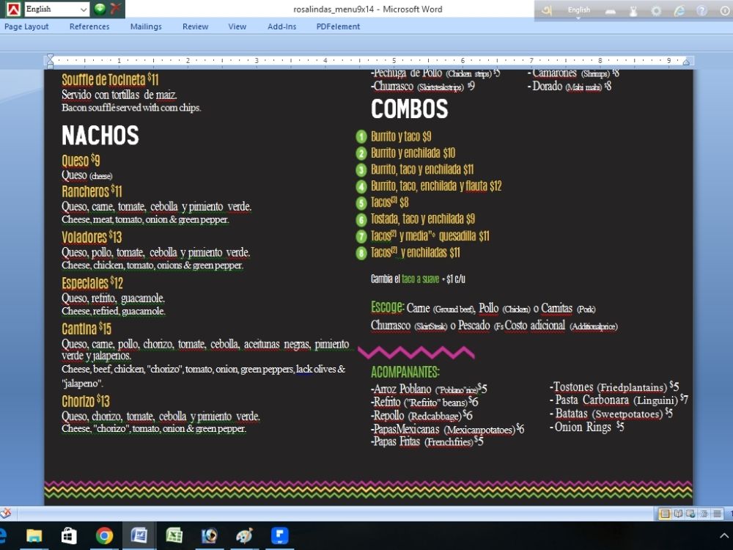Click combo 1 'Burrito y taco $9'

coord(401,136)
